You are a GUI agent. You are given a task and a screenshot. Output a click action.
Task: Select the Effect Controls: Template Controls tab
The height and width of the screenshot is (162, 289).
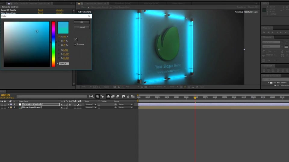[30, 3]
